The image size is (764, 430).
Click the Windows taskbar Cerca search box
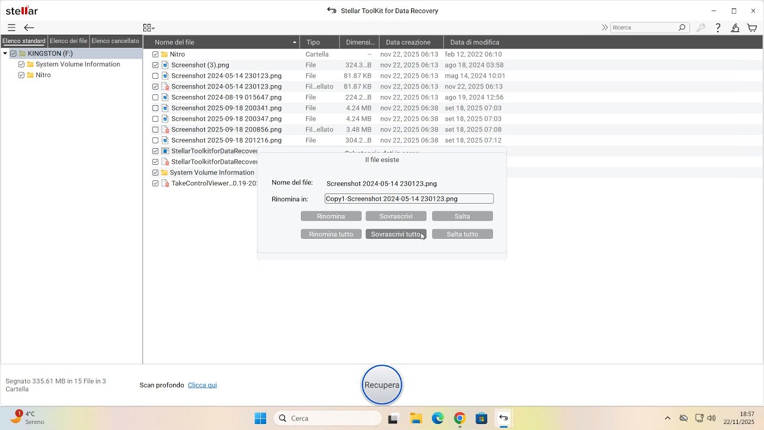pos(328,418)
